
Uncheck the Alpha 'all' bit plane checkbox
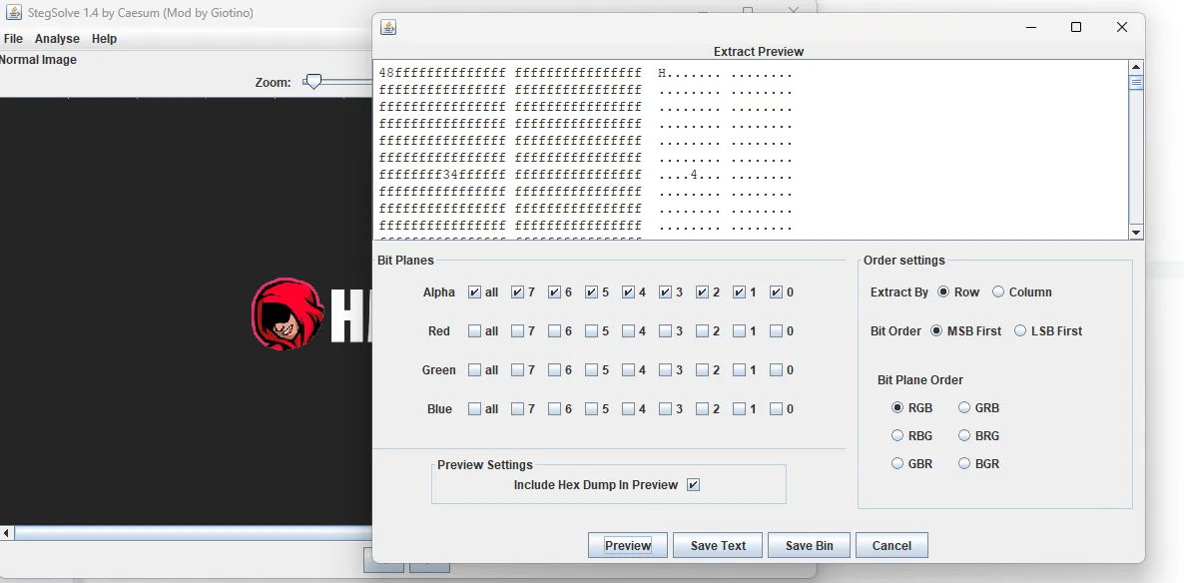point(474,292)
